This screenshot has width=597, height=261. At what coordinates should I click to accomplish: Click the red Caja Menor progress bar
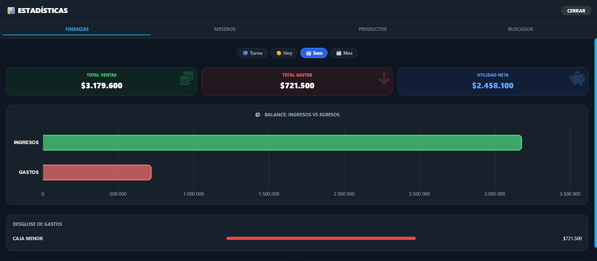coord(321,238)
